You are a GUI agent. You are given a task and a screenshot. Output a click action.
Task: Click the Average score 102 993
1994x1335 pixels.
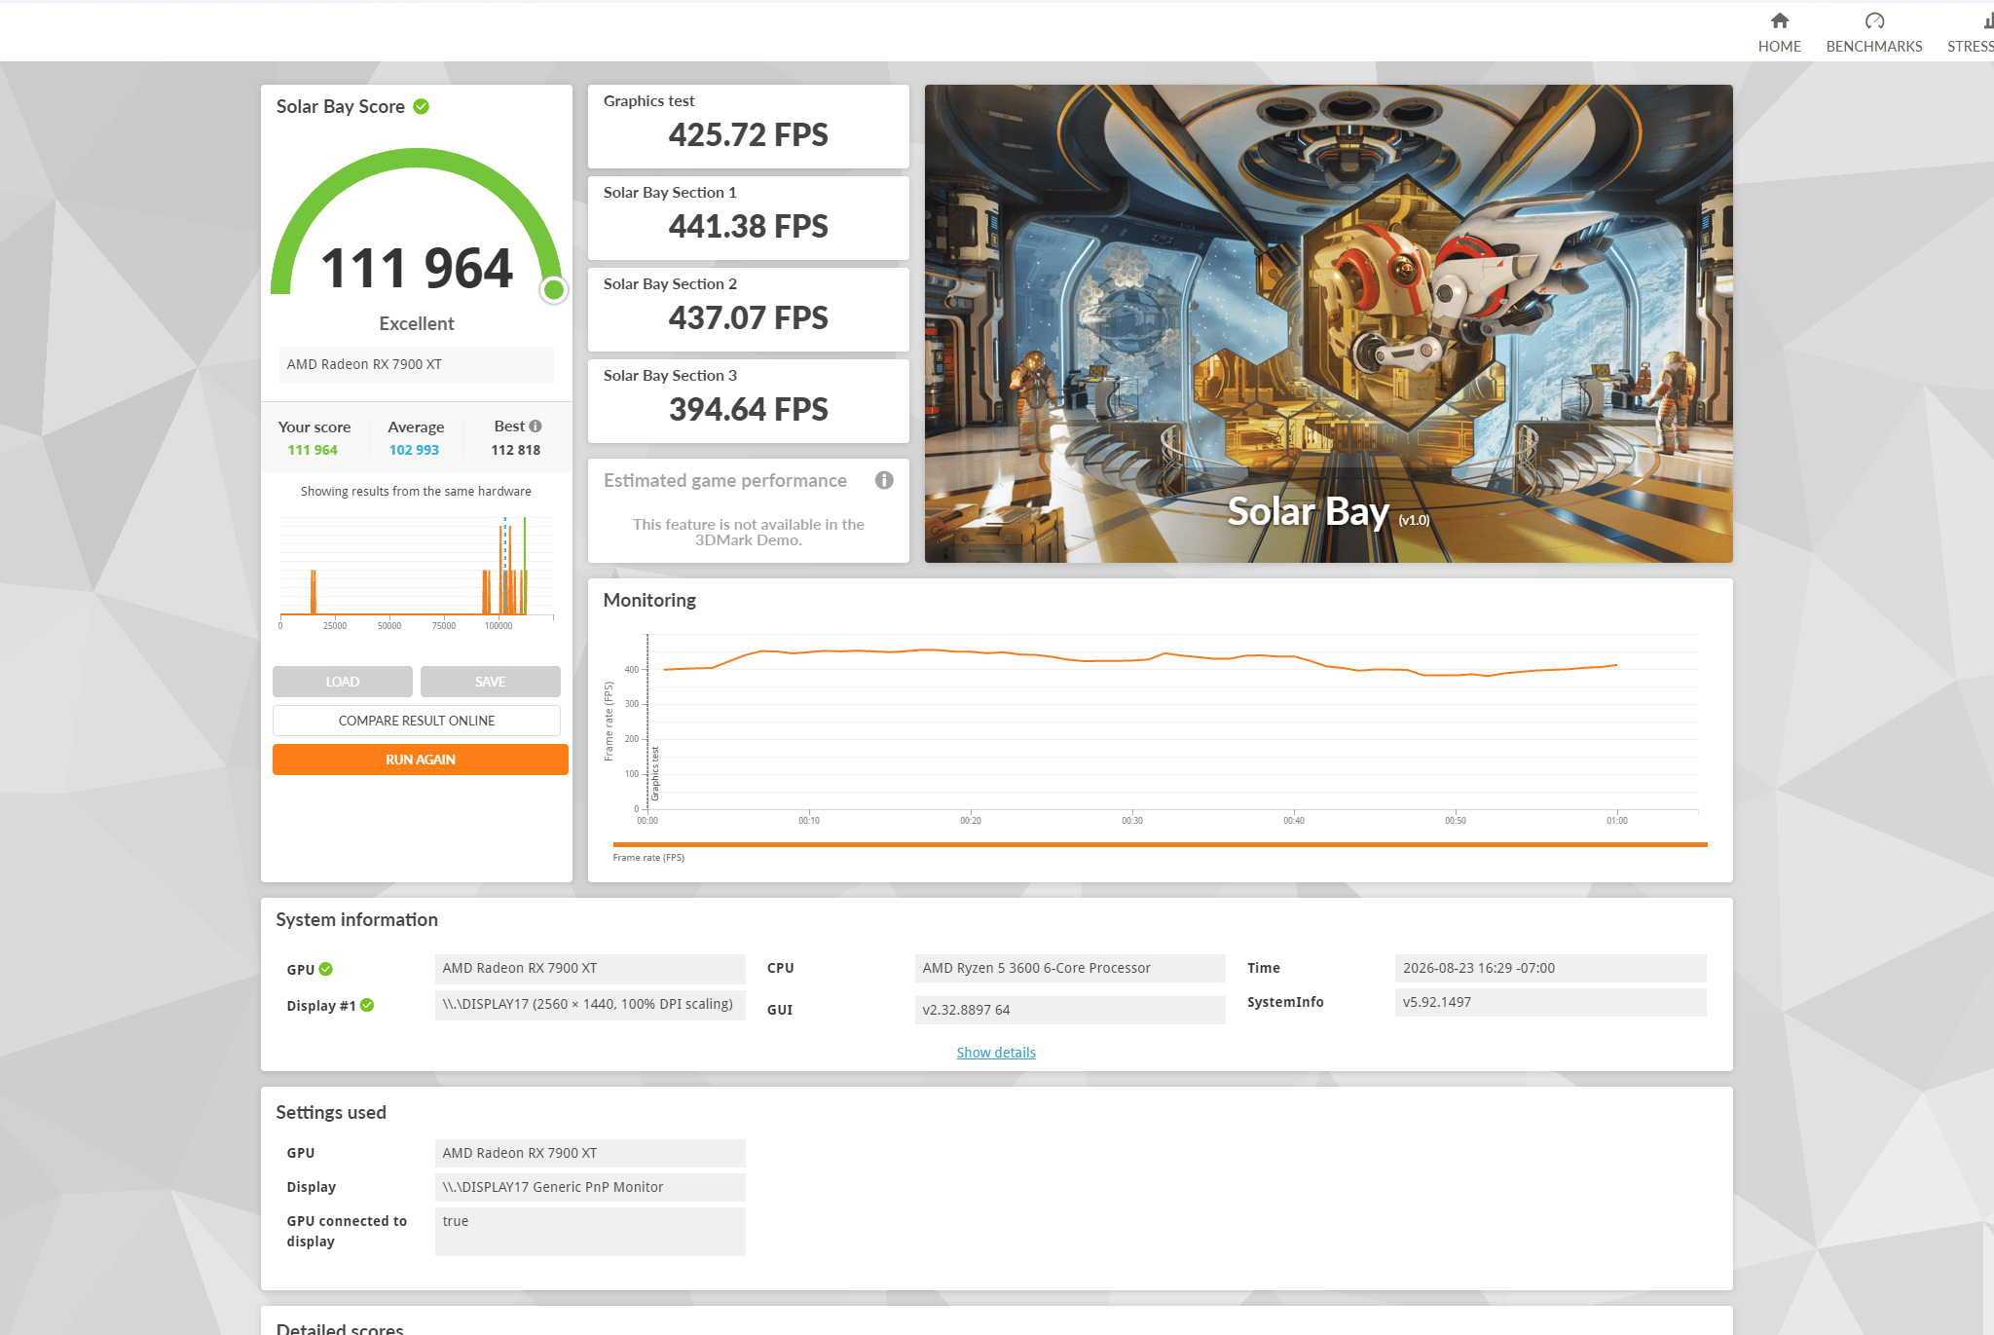click(x=414, y=450)
